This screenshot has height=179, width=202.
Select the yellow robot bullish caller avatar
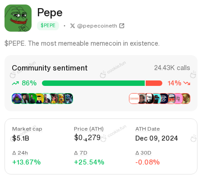click(61, 99)
